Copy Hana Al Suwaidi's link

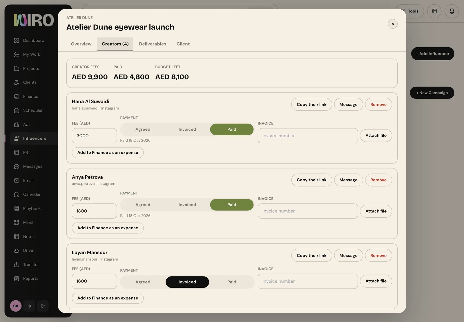pyautogui.click(x=311, y=104)
